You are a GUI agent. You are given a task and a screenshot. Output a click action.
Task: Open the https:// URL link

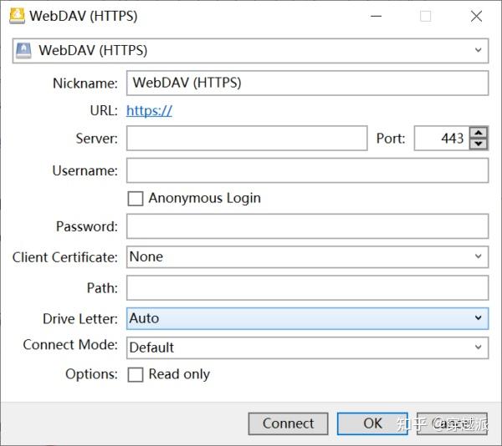coord(149,110)
